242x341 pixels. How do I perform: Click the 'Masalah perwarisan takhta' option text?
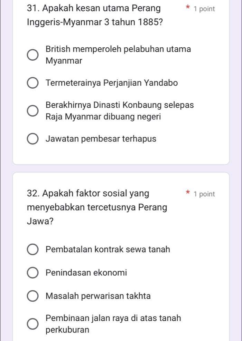98,296
